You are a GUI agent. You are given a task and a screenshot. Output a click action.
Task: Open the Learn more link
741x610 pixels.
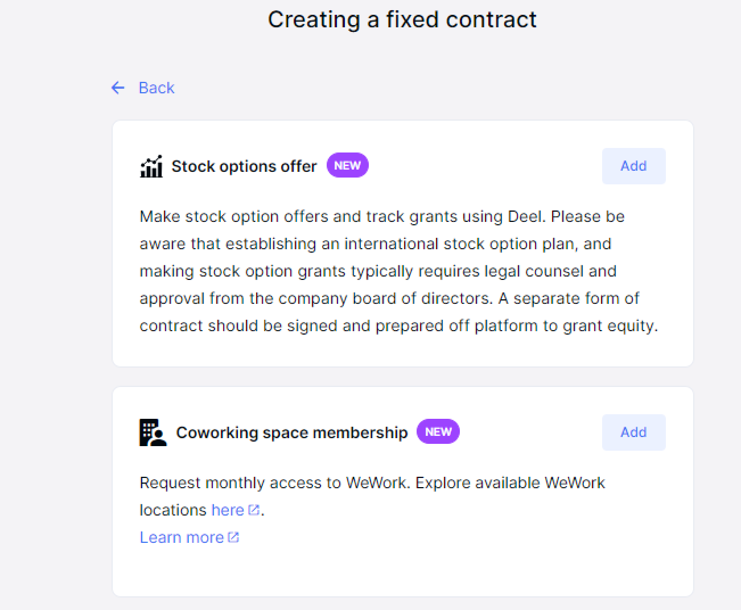[182, 537]
